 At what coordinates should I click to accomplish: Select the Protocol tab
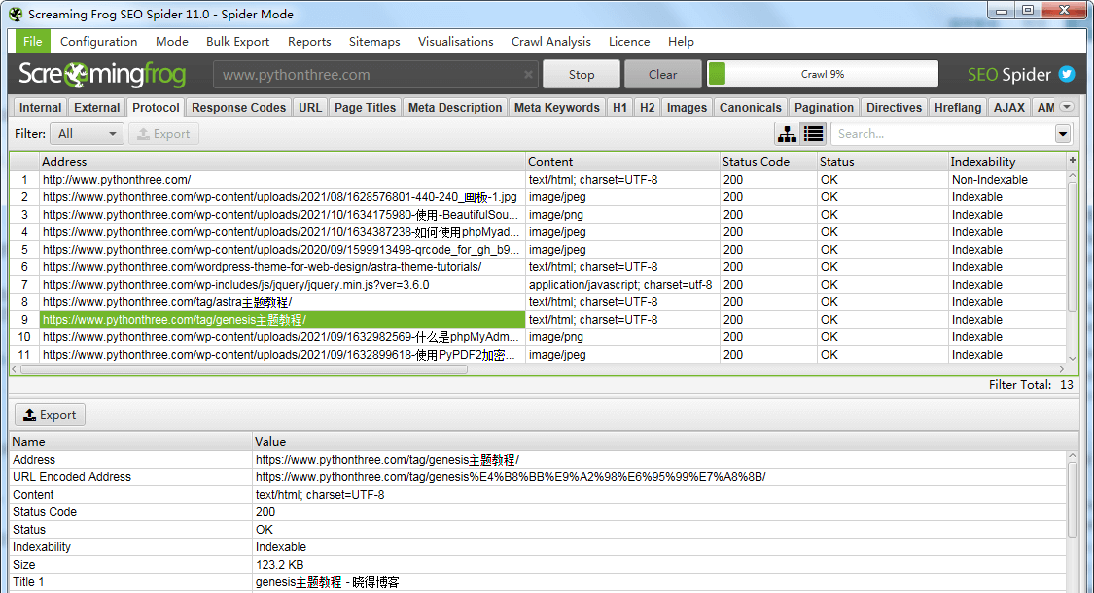156,108
